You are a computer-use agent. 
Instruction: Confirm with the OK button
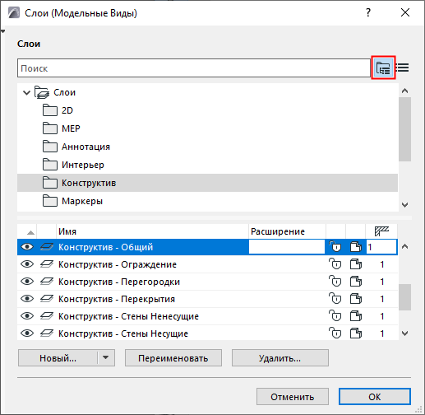pyautogui.click(x=375, y=397)
